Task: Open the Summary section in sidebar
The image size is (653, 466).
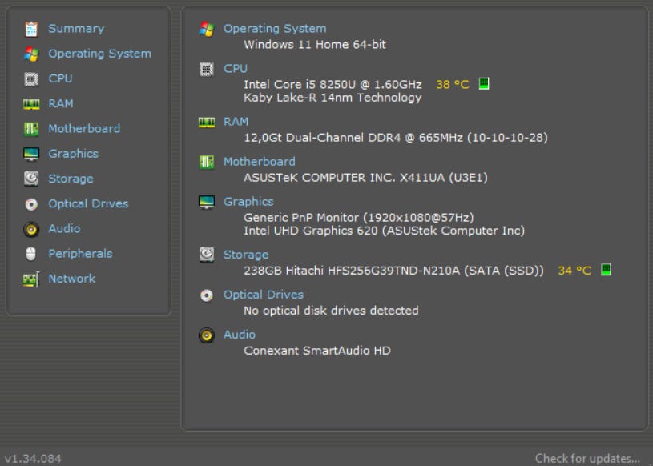Action: (x=76, y=29)
